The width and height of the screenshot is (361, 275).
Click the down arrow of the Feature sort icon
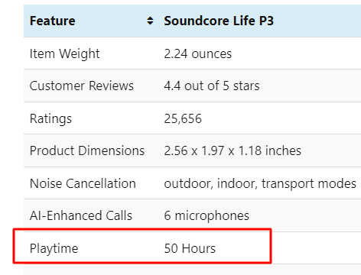click(150, 23)
